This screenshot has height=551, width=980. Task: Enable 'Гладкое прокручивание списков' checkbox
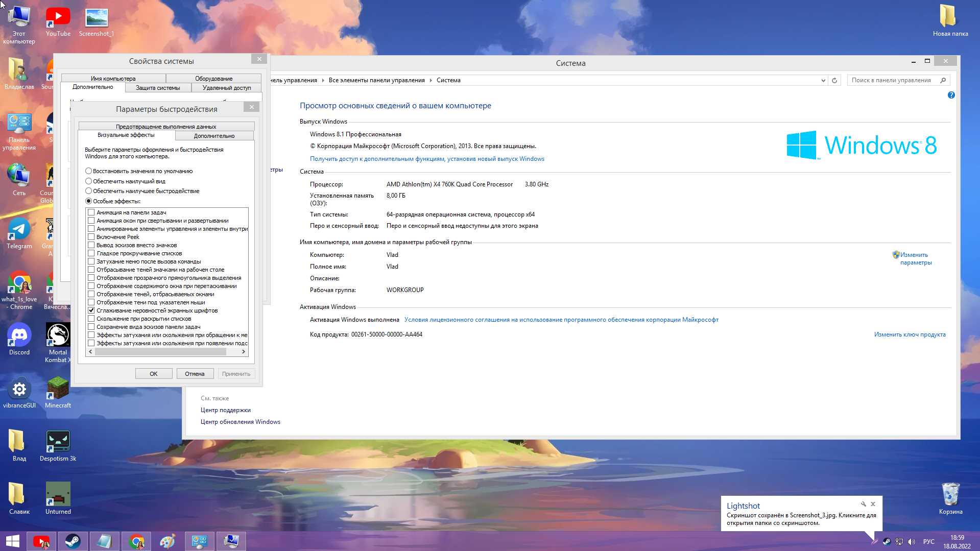click(91, 253)
